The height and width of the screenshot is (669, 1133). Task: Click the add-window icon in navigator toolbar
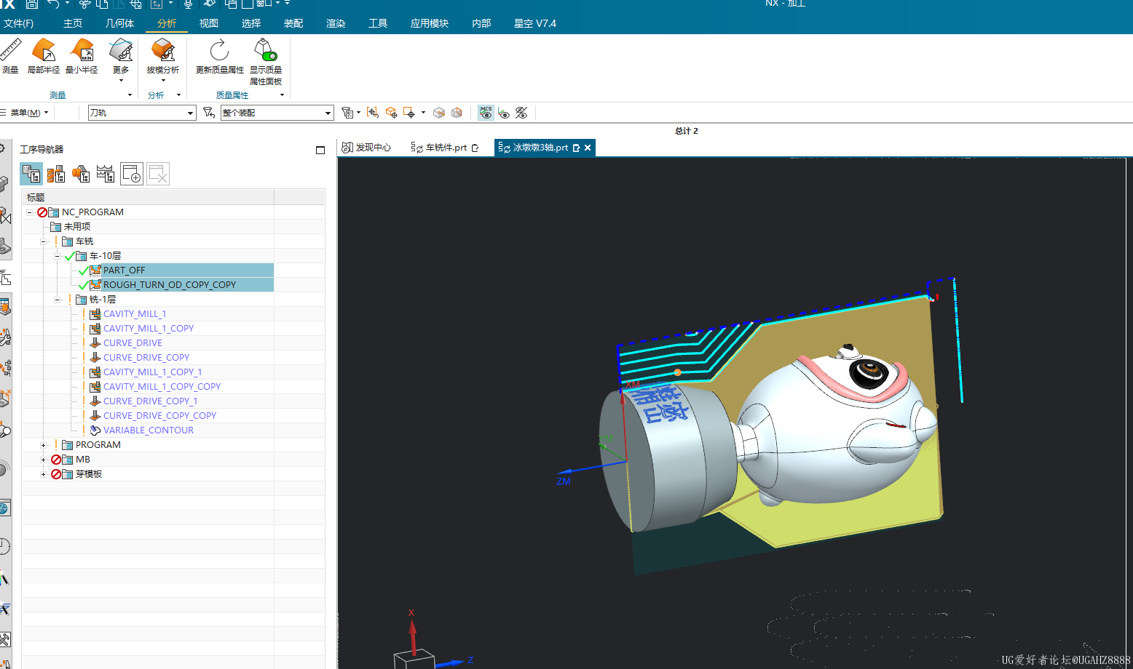coord(132,174)
